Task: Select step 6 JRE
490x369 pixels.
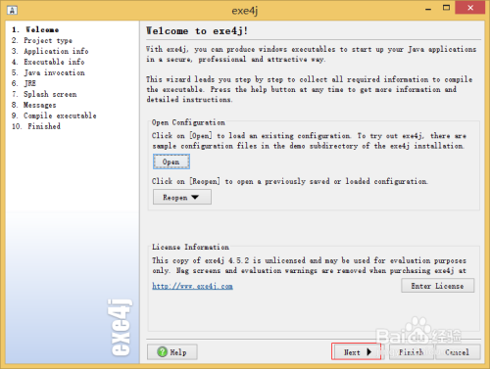Action: tap(24, 83)
